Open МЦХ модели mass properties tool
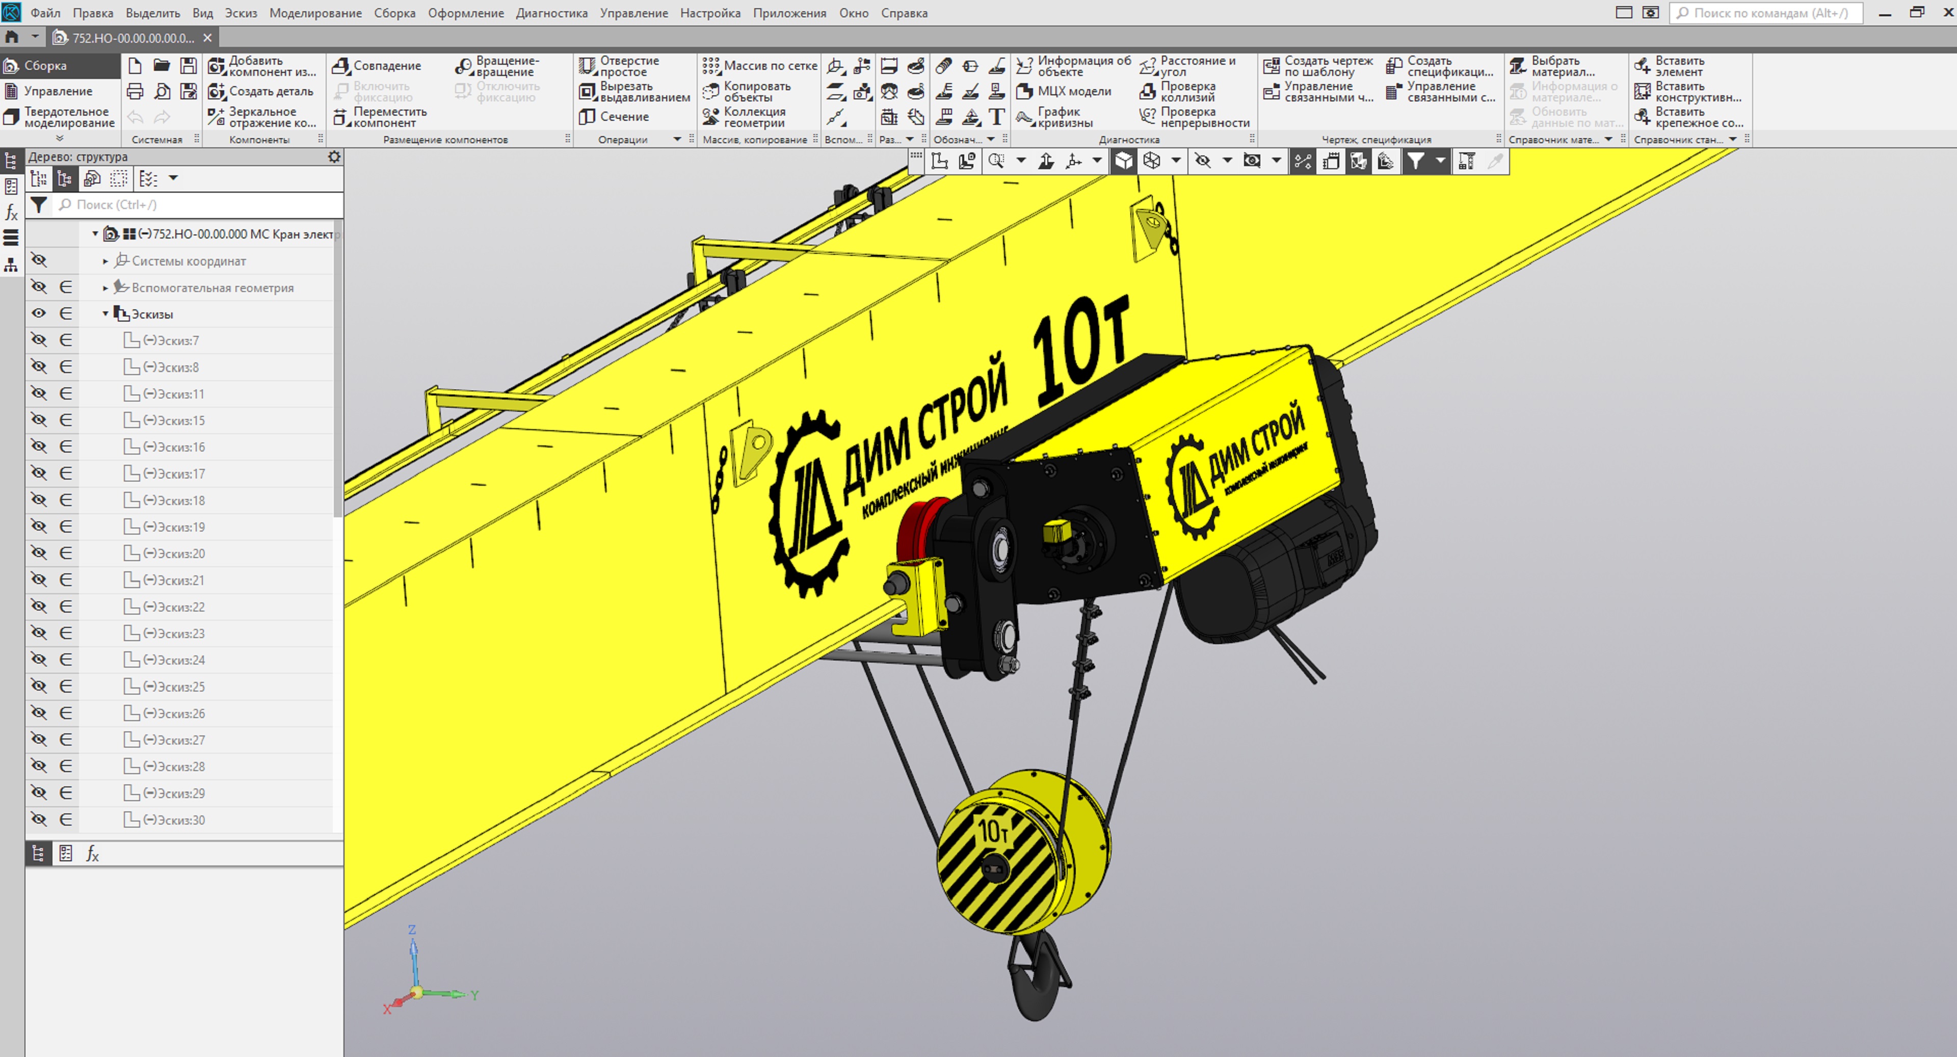The image size is (1957, 1057). tap(1064, 92)
